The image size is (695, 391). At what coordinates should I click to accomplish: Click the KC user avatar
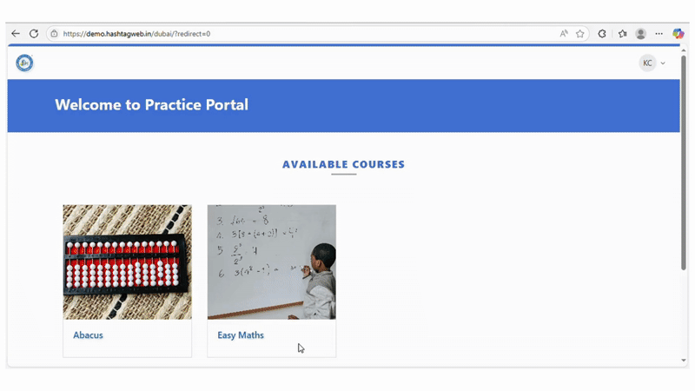647,63
